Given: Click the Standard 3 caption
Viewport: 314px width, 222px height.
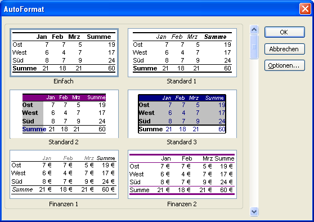Looking at the screenshot, I should [182, 142].
